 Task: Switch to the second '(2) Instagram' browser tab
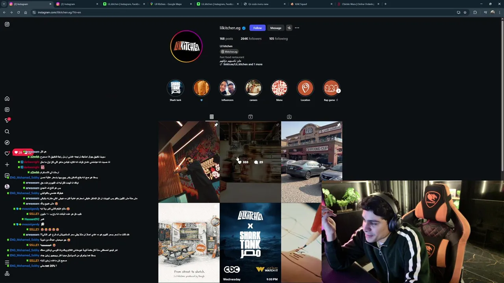pyautogui.click(x=77, y=4)
